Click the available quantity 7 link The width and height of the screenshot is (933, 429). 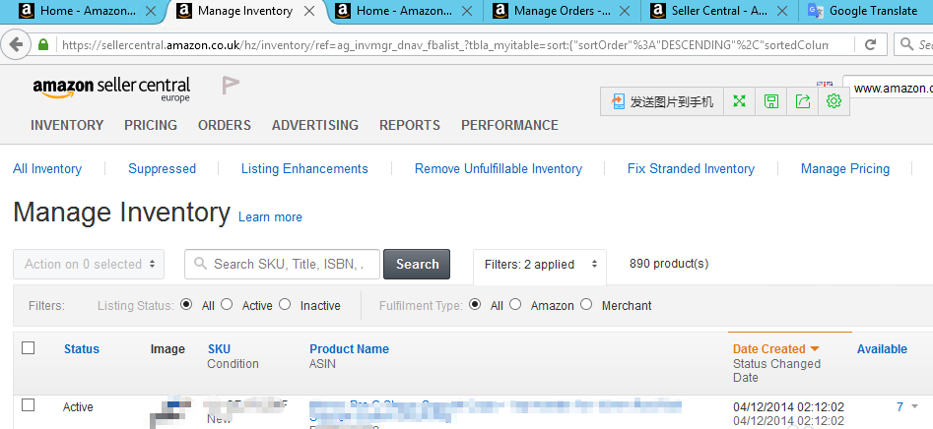(900, 407)
